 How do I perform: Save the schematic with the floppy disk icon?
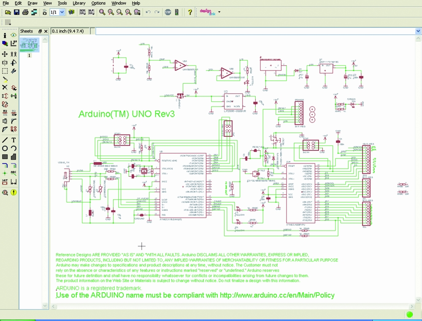16,12
